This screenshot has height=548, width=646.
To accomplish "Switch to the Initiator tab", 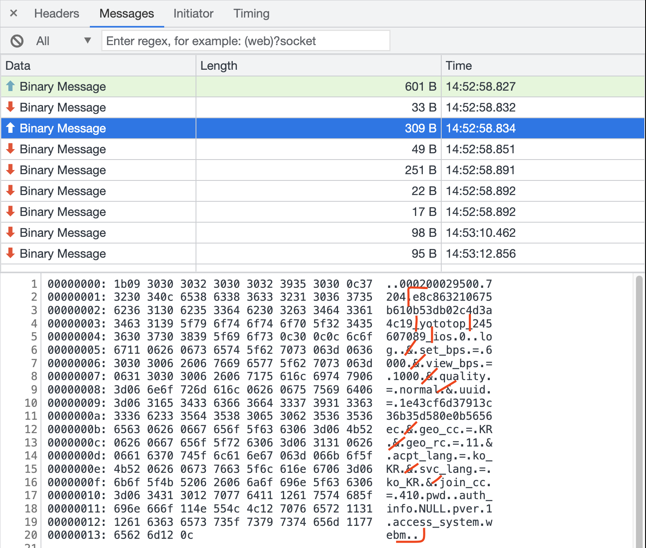I will click(x=193, y=14).
